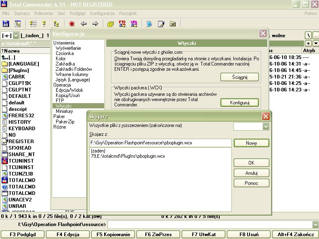Open the URL new FTP connection icon
The image size is (319, 239).
pyautogui.click(x=134, y=24)
